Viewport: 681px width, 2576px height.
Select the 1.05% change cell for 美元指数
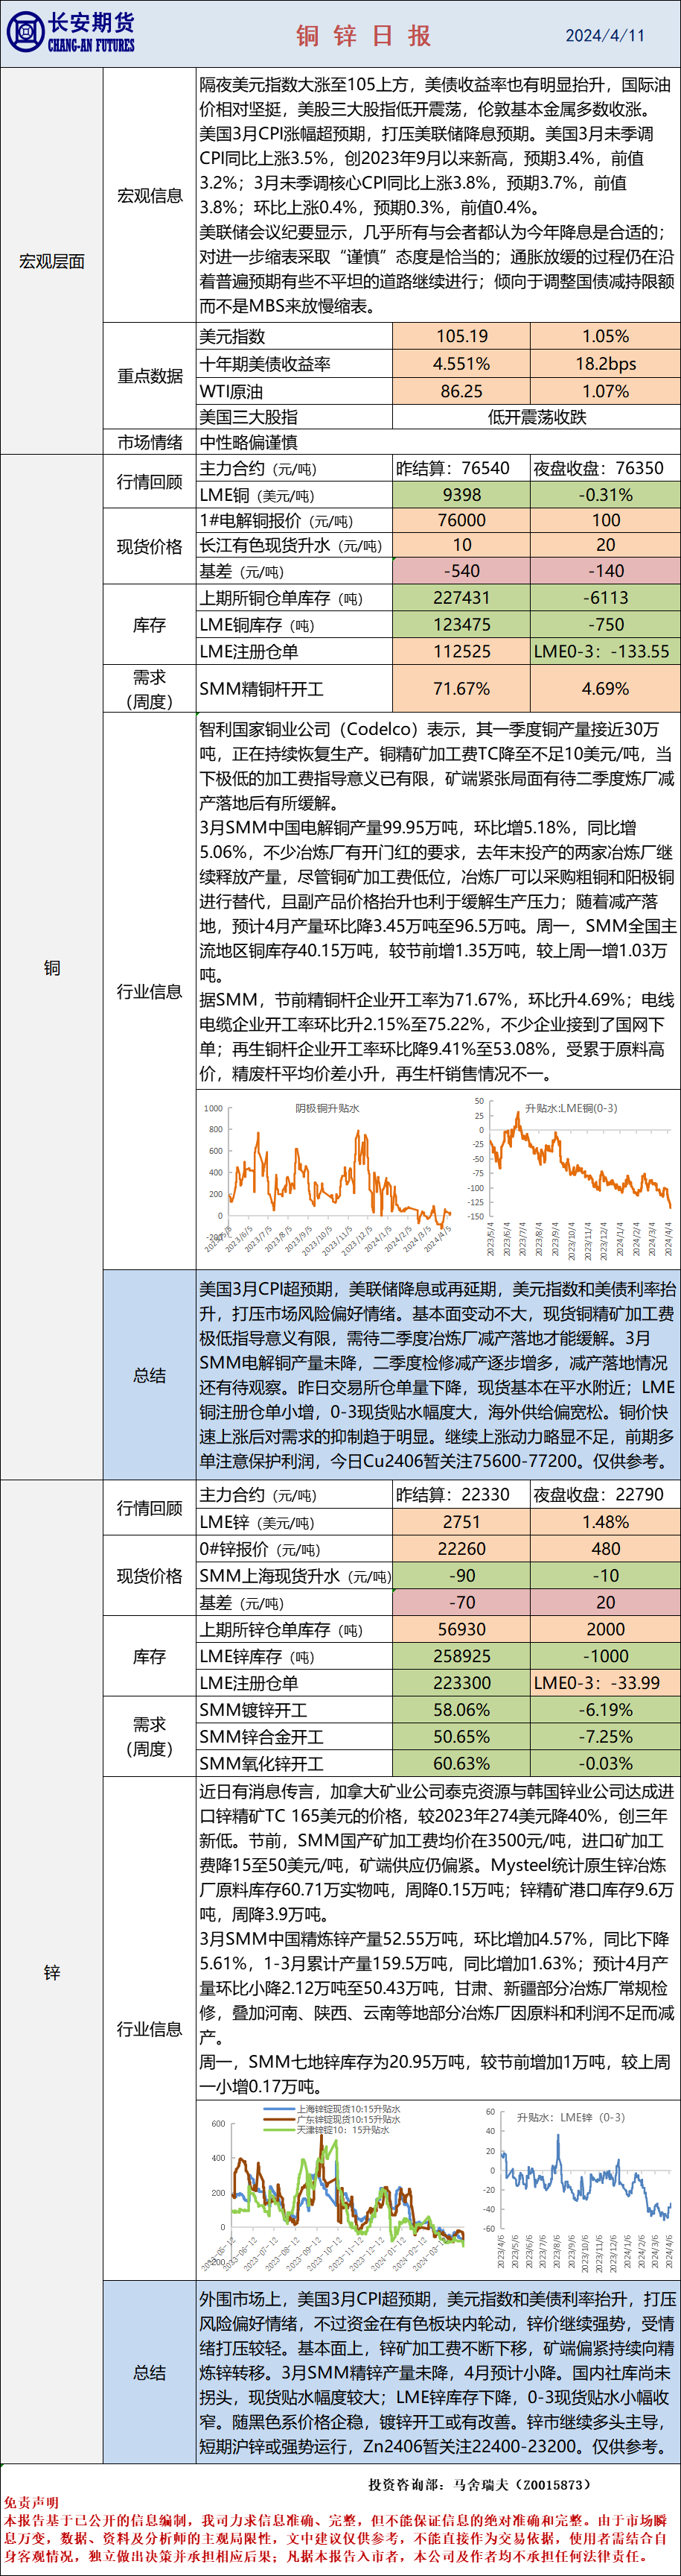605,336
